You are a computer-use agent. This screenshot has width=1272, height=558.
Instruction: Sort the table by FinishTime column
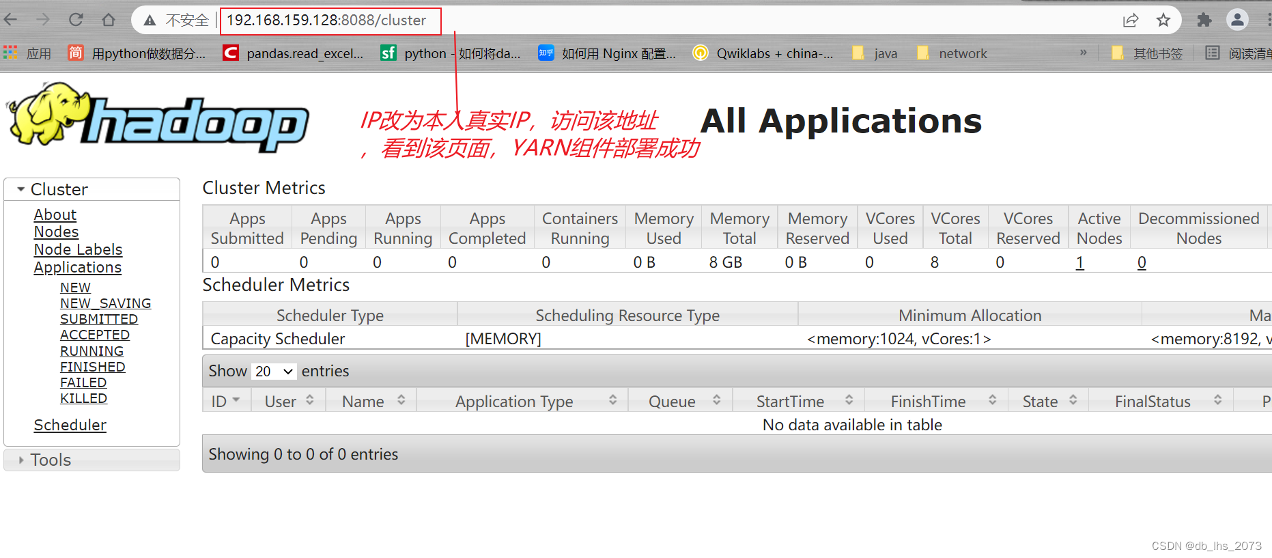point(936,401)
